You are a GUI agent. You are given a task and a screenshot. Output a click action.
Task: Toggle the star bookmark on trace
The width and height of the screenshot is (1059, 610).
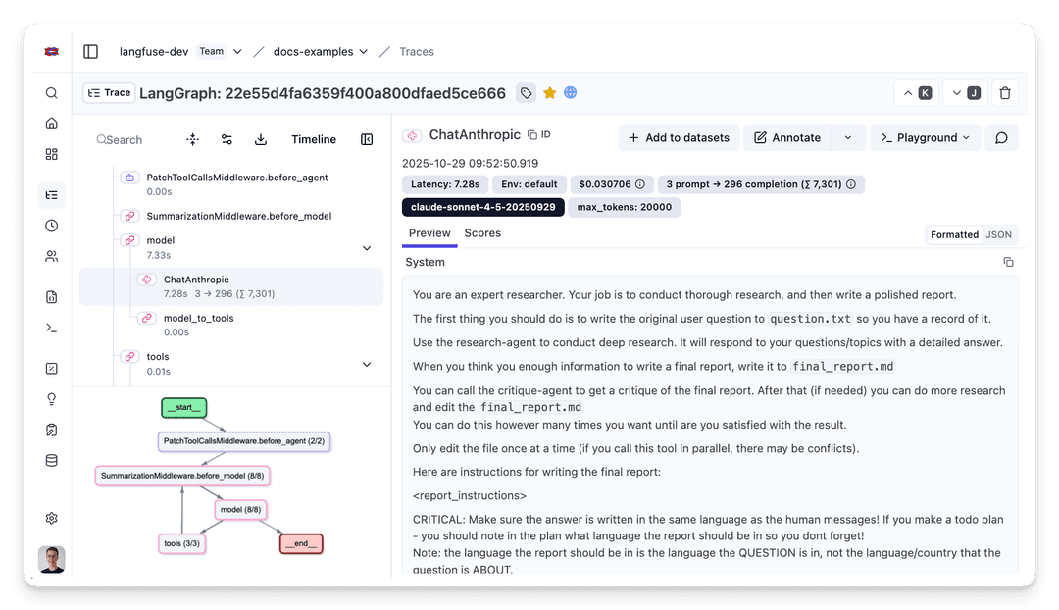pos(550,93)
